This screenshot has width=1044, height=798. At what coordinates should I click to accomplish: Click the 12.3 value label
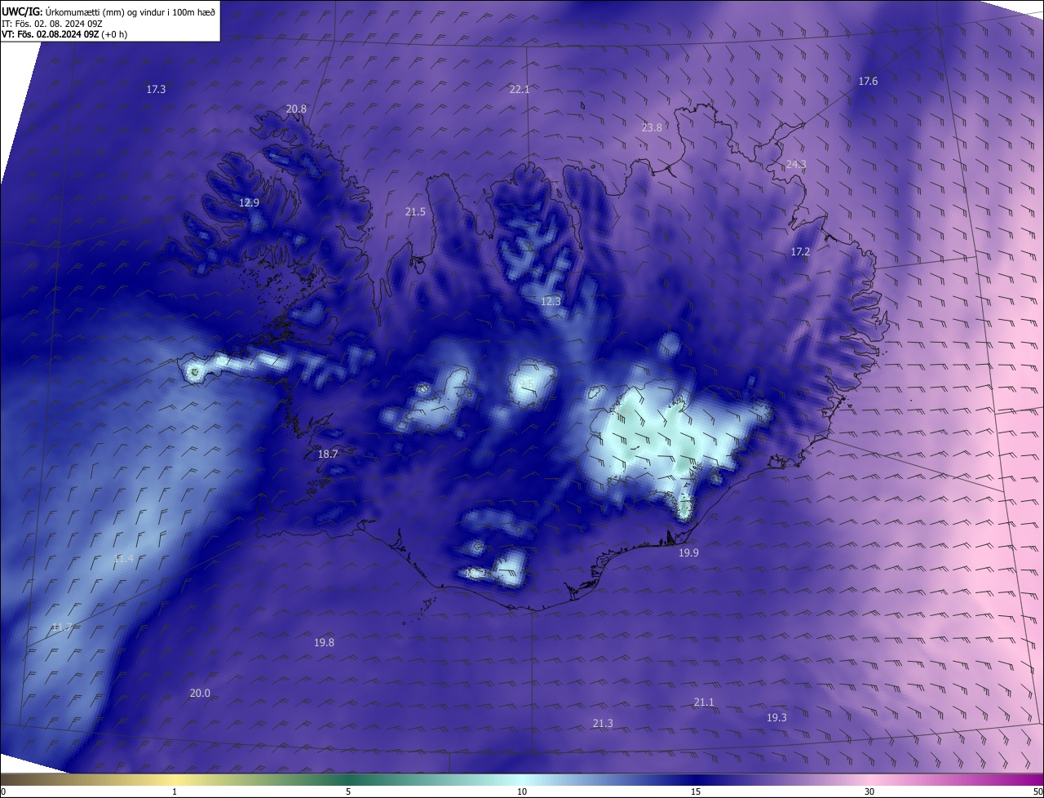point(551,301)
